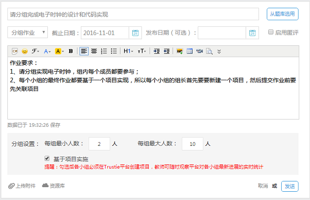This screenshot has height=200, width=310.
Task: Click the deadline date field 2016-11-01
Action: (x=105, y=33)
